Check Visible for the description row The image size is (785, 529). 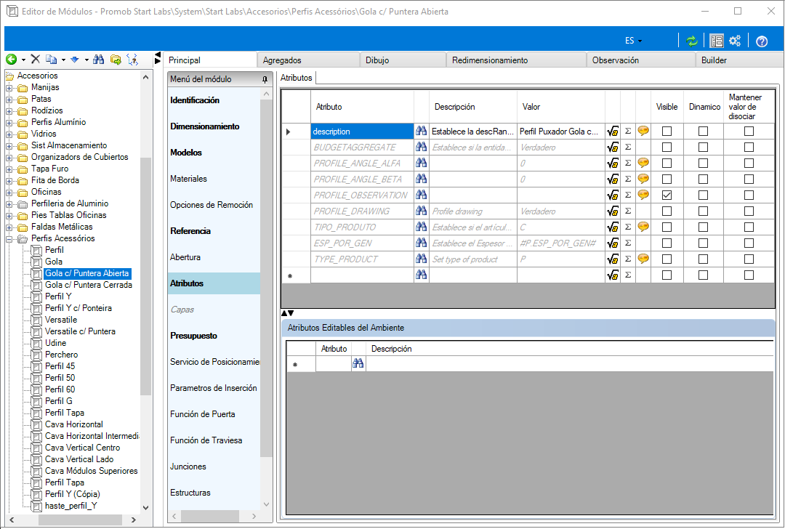coord(667,131)
